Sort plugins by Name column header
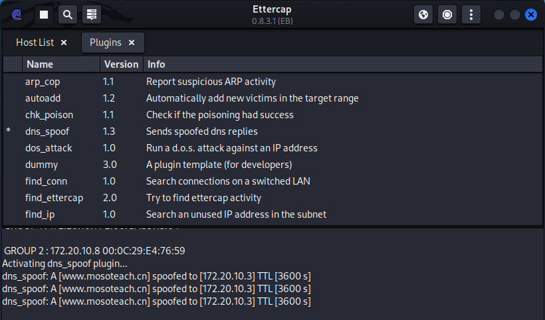 pos(40,64)
